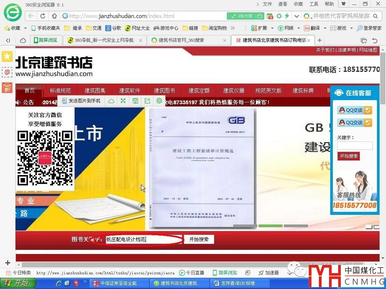This screenshot has width=386, height=289.
Task: Click the fullscreen expand icon in image toolbar
Action: click(x=123, y=101)
